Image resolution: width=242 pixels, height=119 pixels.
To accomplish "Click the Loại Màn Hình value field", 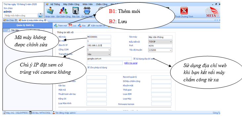I will point(97,104).
